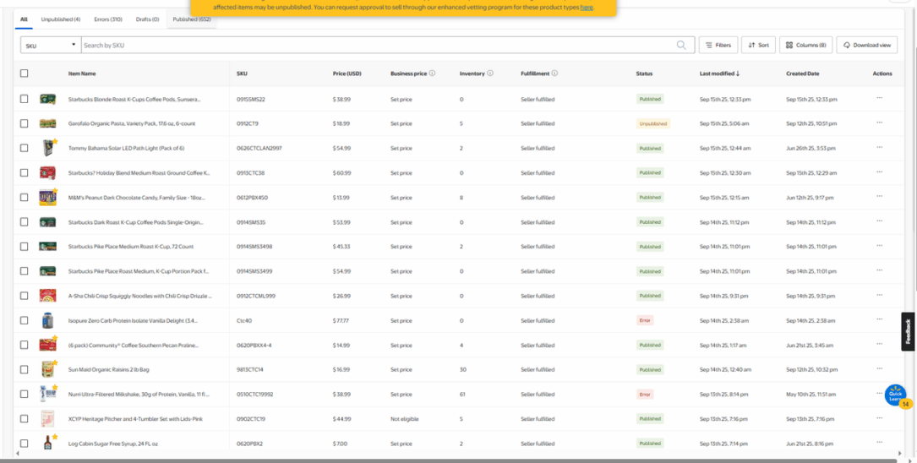Screen dimensions: 917x463
Task: Switch to the Errors (310) tab
Action: (x=108, y=19)
